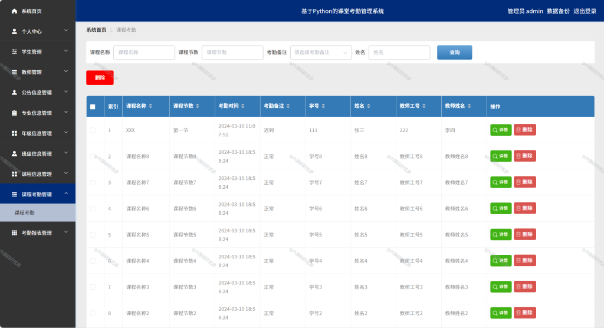
Task: Check the checkbox for 课程名称2 row
Action: tap(93, 313)
